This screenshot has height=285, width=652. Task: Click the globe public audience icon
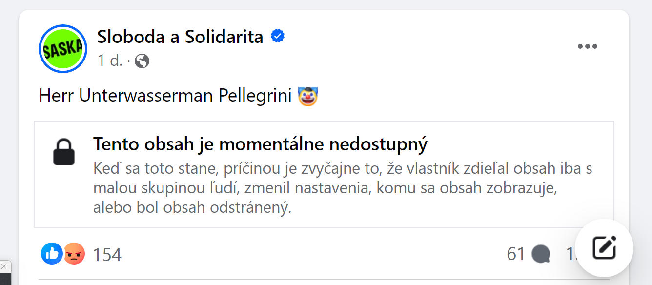pos(142,61)
